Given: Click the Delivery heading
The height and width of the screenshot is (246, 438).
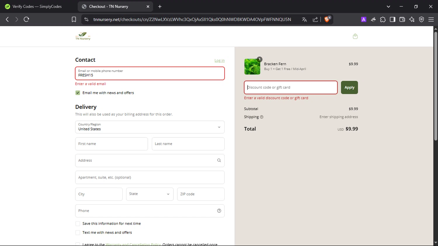Looking at the screenshot, I should 86,107.
